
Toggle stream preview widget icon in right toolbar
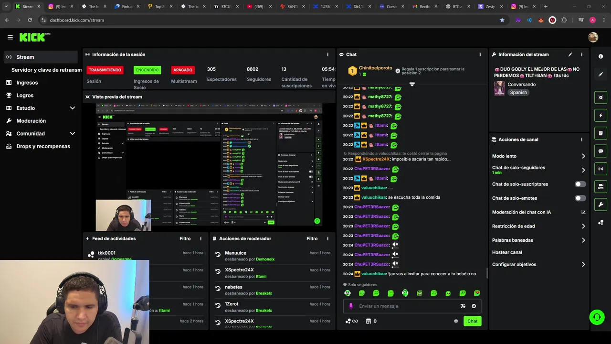[x=600, y=97]
